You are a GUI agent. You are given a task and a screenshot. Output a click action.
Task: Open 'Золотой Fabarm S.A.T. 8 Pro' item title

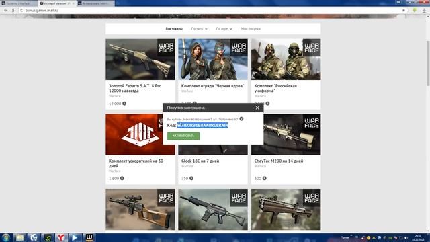click(x=135, y=88)
